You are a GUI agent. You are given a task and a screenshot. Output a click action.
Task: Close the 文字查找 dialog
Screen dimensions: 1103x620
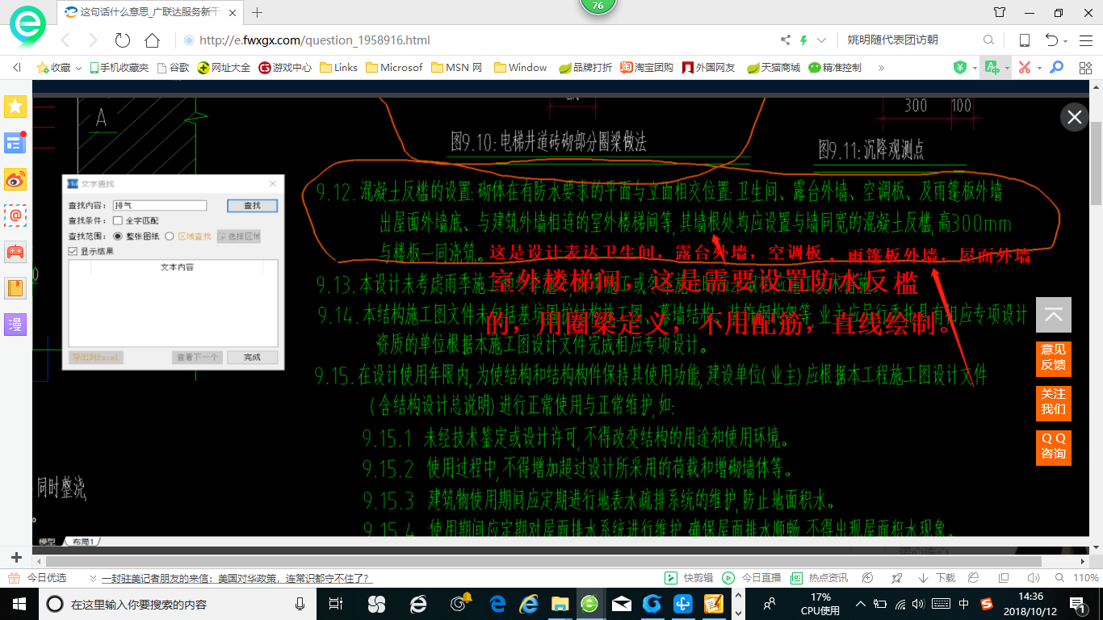click(272, 184)
